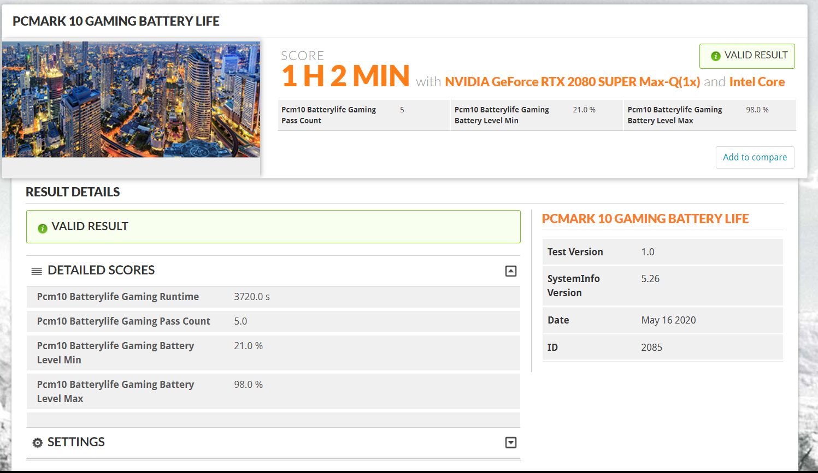Click the Date label
The image size is (818, 473).
pyautogui.click(x=558, y=320)
